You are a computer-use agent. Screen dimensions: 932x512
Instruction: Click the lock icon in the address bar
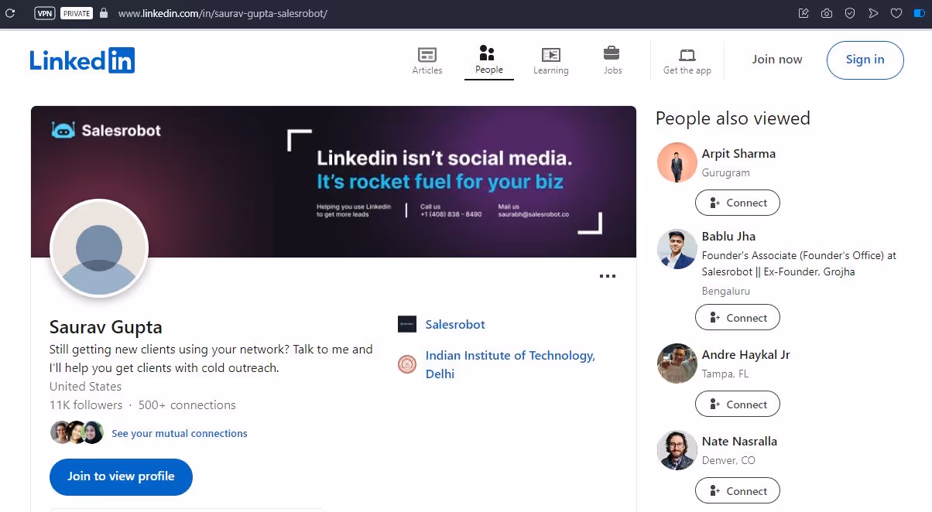(x=102, y=12)
